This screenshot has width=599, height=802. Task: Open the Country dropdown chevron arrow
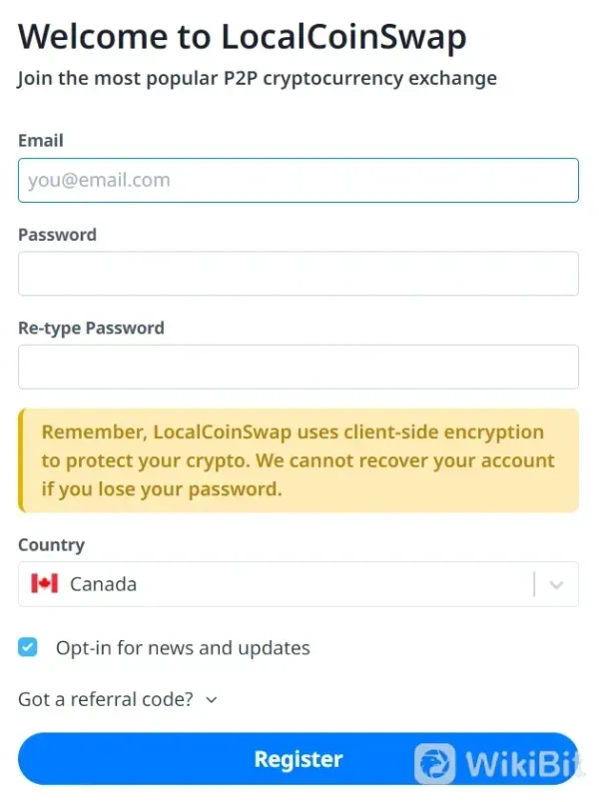click(557, 584)
